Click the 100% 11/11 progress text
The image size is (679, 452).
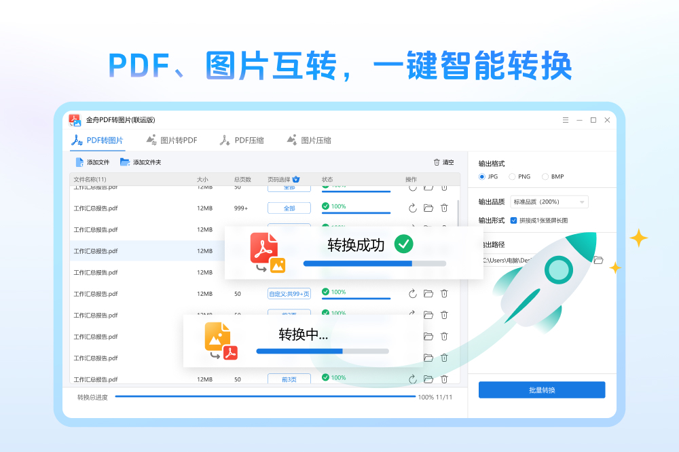click(435, 397)
